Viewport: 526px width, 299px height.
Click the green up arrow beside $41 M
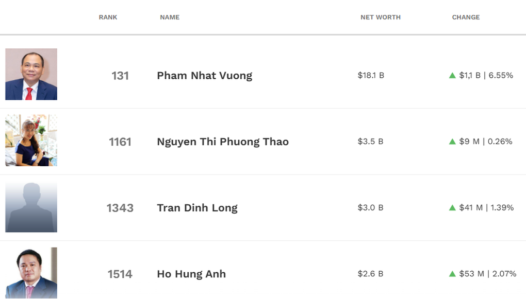(452, 208)
